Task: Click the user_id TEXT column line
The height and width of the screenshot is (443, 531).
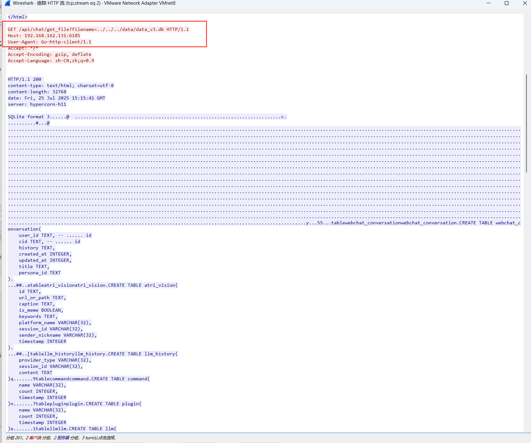Action: pos(55,235)
